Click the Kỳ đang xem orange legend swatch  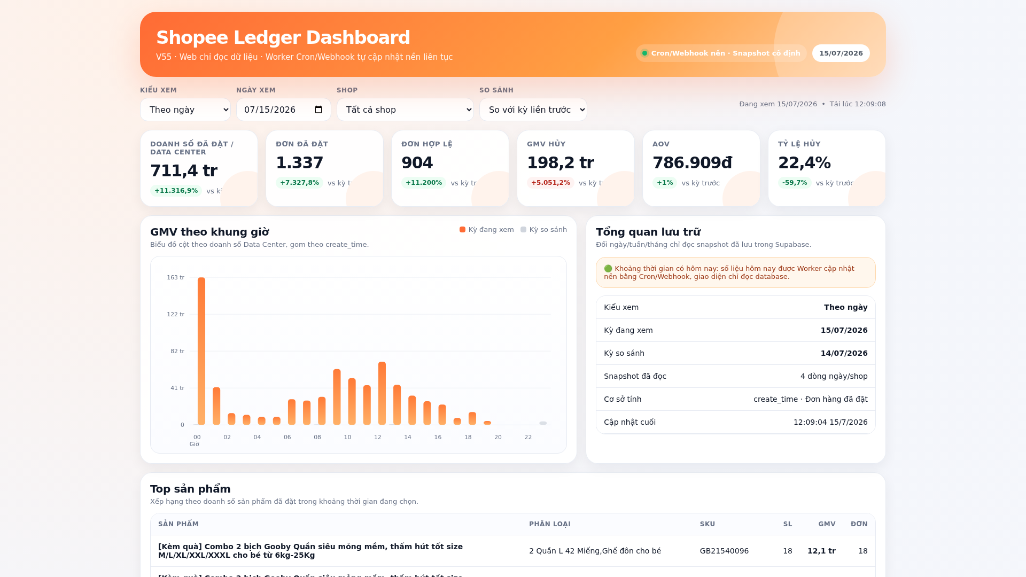pos(462,230)
